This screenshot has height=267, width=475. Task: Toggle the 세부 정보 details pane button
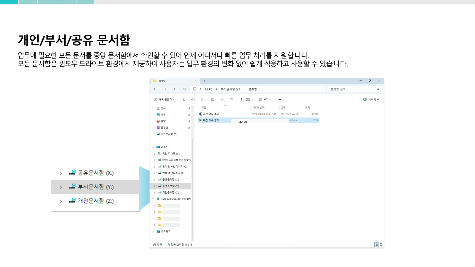[371, 99]
